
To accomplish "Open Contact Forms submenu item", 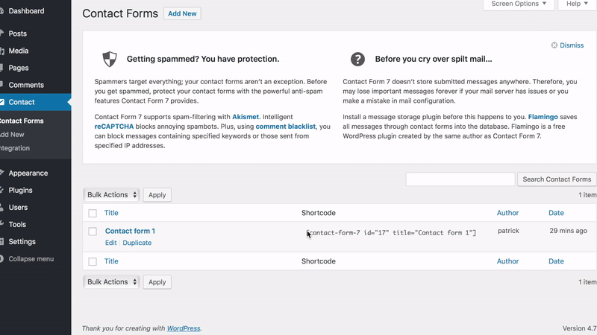I will click(x=22, y=121).
